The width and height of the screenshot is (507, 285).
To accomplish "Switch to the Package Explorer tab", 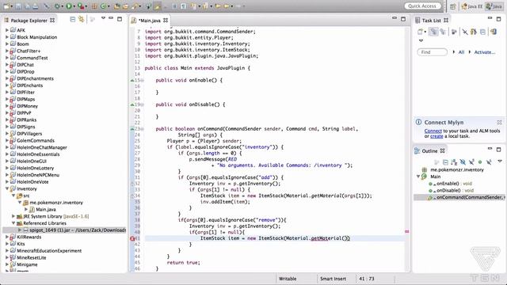I will (29, 21).
